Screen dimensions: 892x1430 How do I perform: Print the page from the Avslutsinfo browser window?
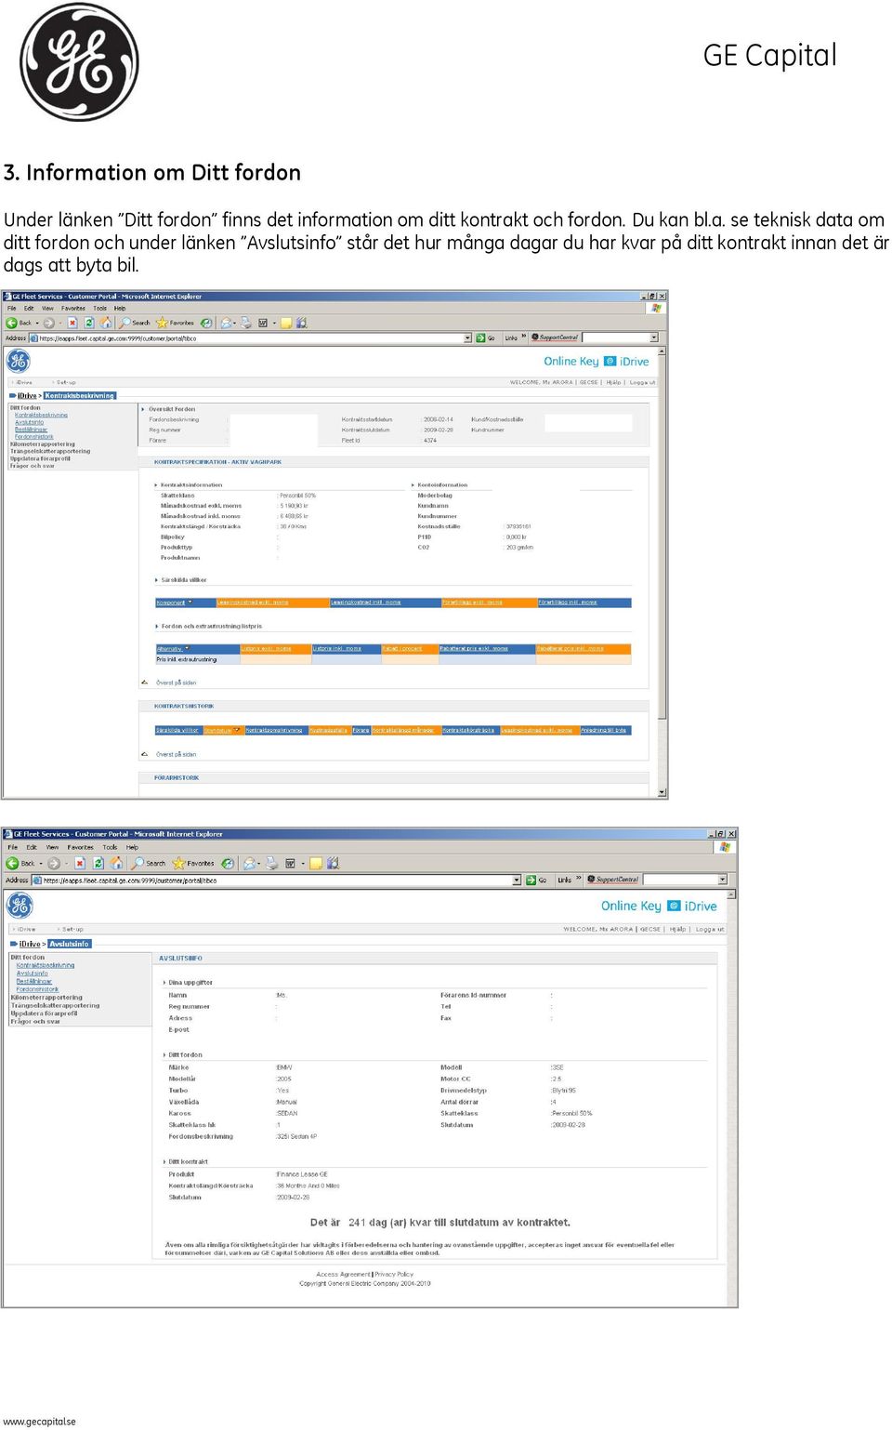click(271, 863)
